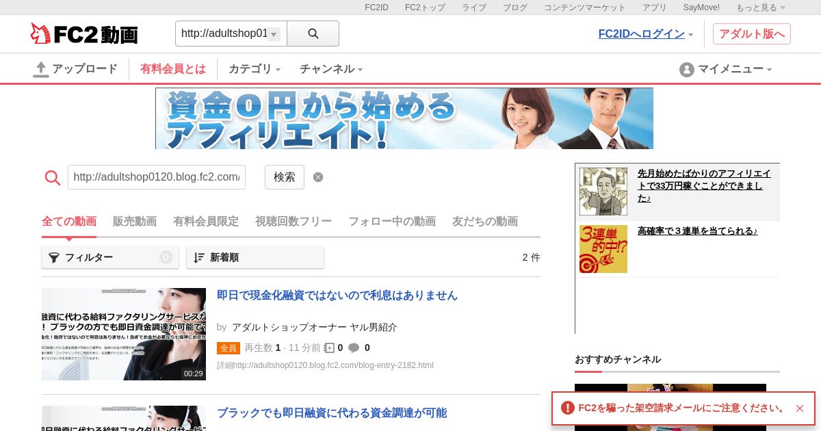The width and height of the screenshot is (821, 431).
Task: Open the カテゴリ dropdown menu
Action: point(255,69)
